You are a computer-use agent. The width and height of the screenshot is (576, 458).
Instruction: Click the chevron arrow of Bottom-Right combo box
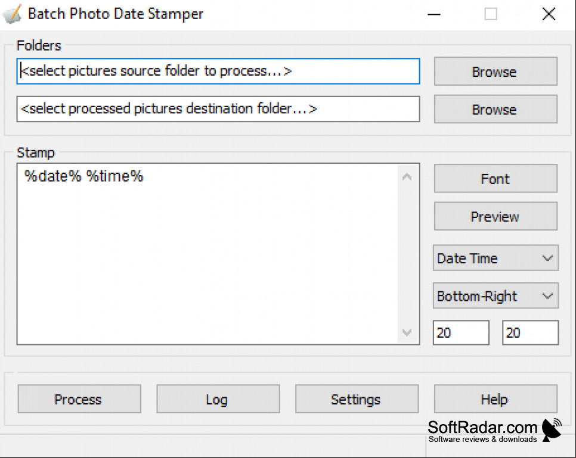click(547, 296)
